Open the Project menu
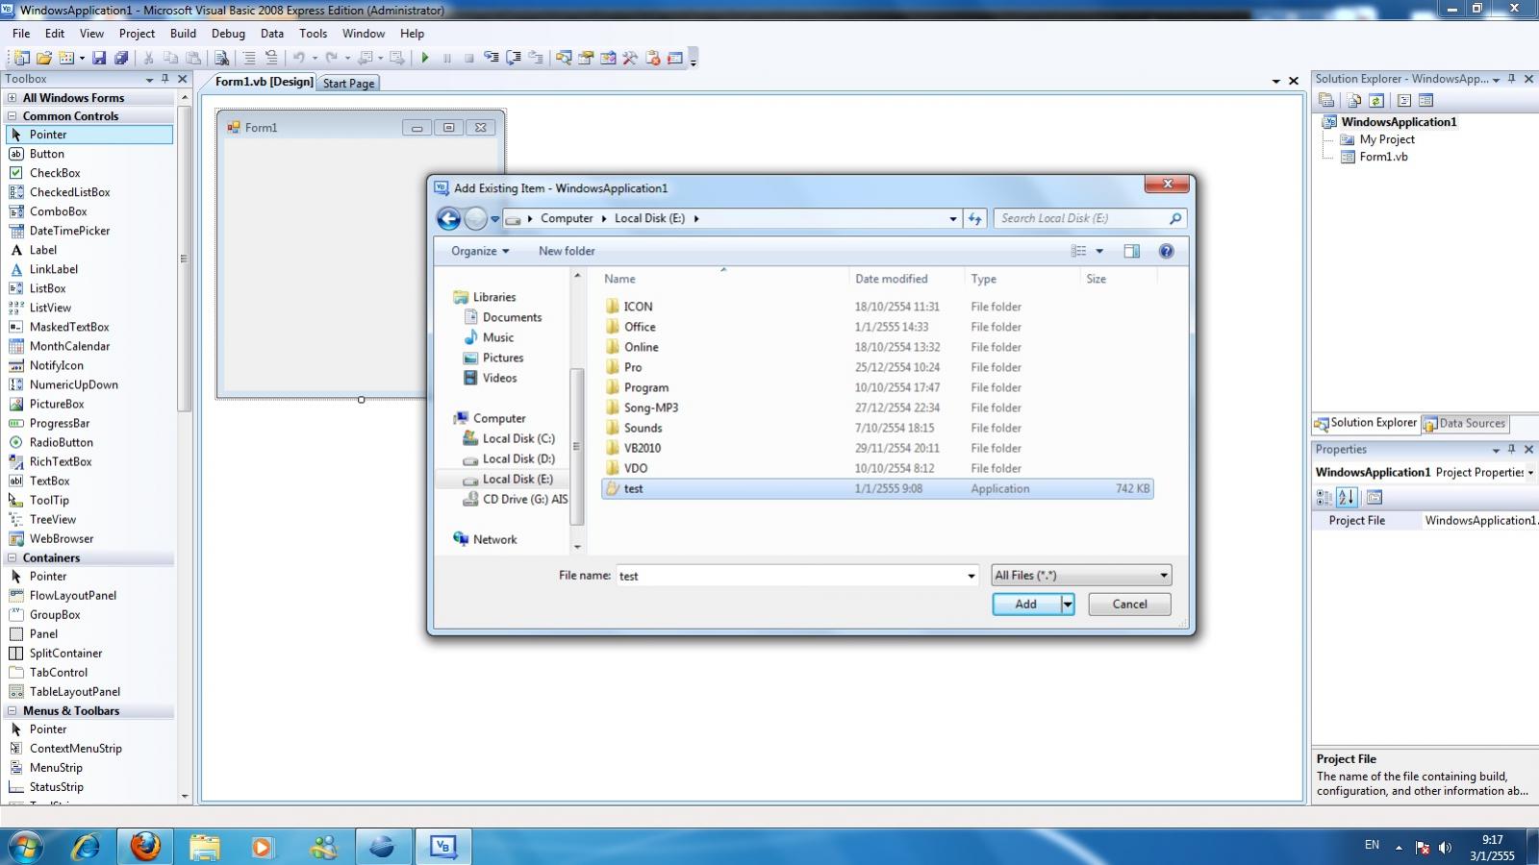 (137, 33)
